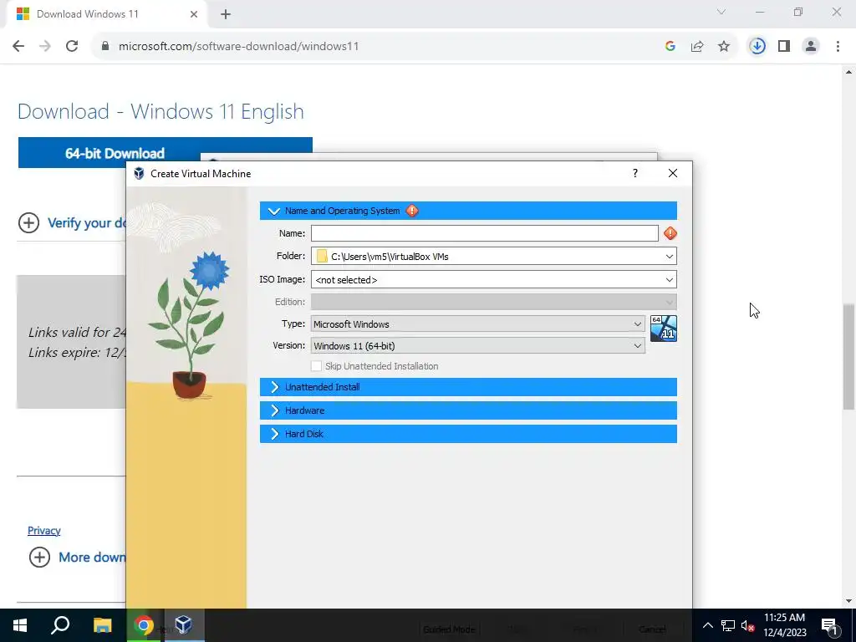Open Windows taskbar search
Screen dimensions: 856x642
[60, 625]
